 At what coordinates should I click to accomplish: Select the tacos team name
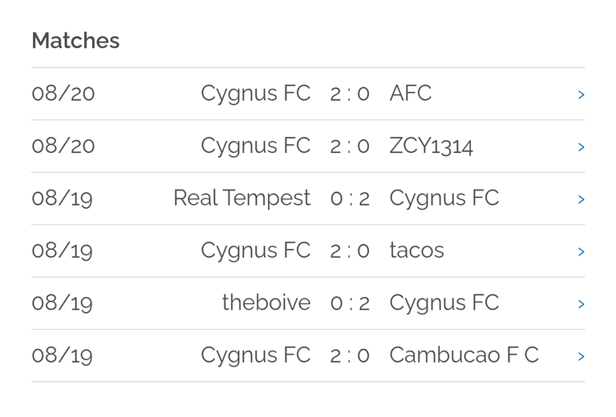point(416,251)
